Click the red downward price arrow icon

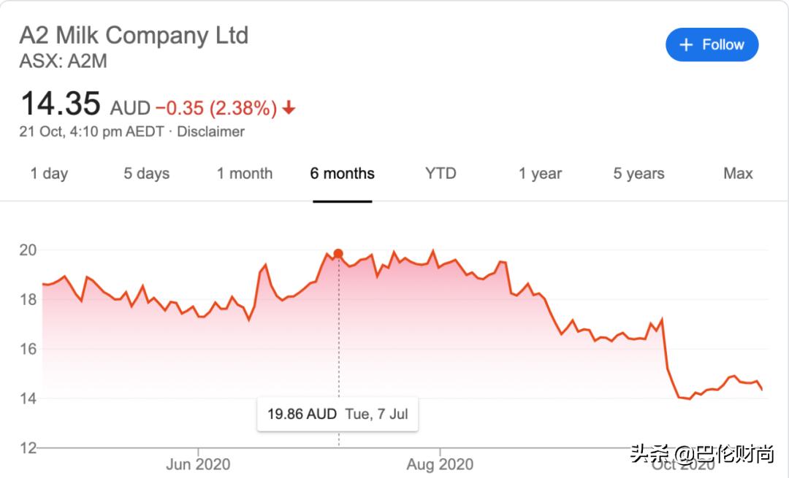click(289, 107)
